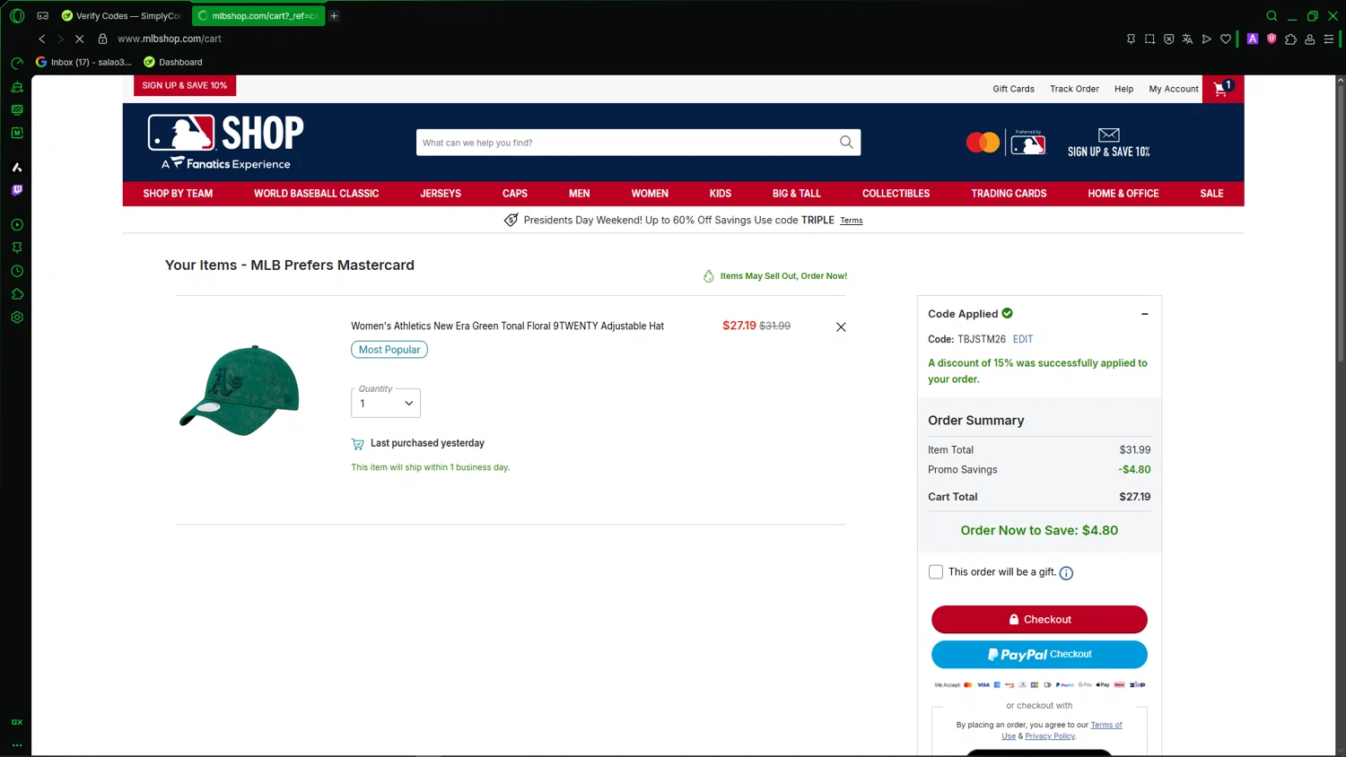Open the shopping cart icon
Image resolution: width=1346 pixels, height=757 pixels.
(x=1222, y=88)
